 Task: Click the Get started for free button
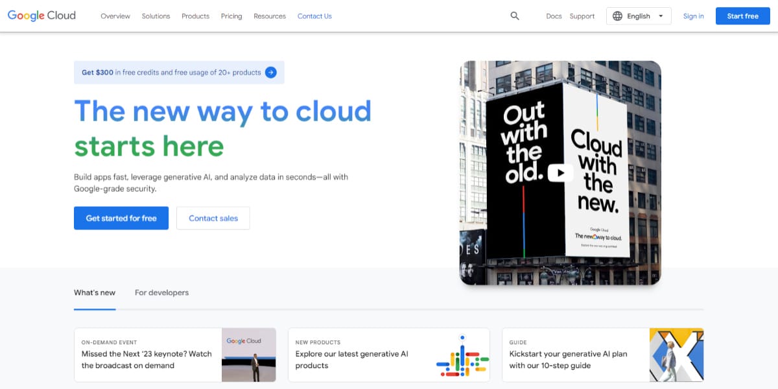click(x=121, y=218)
